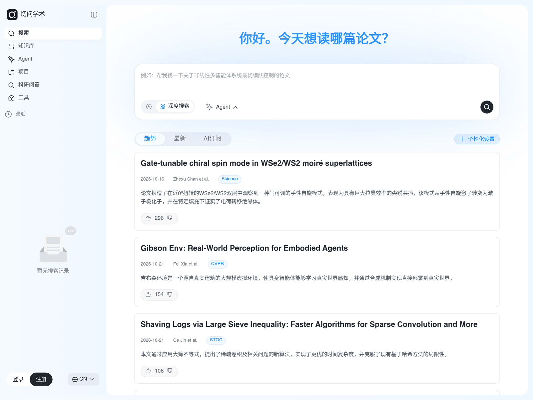Click the round black search button
The width and height of the screenshot is (533, 400).
click(x=487, y=107)
